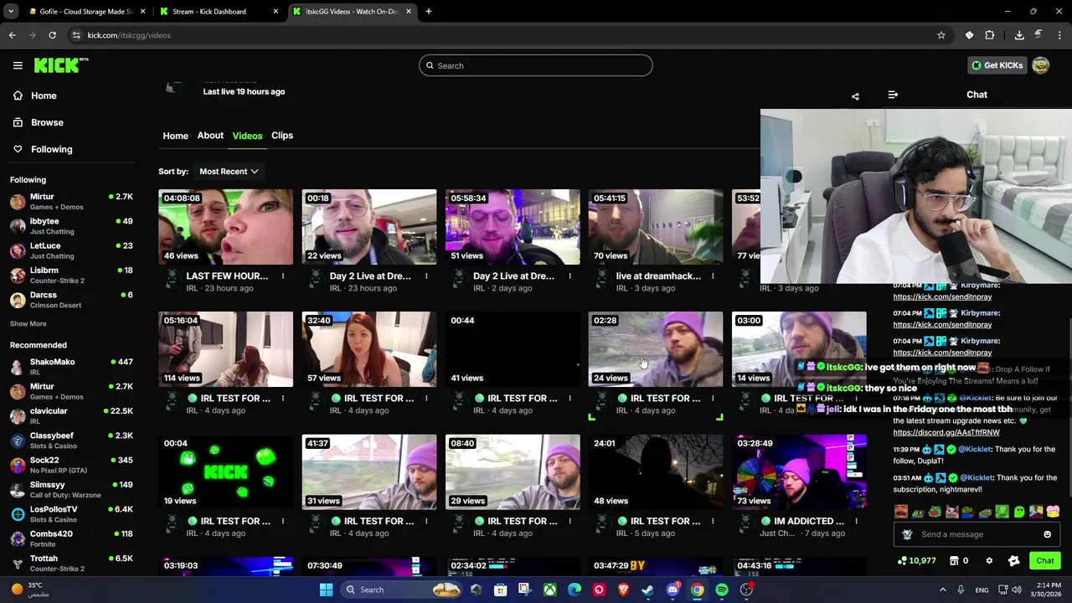Open the tab search dropdown arrow
Screen dimensions: 1072x603
coord(11,12)
